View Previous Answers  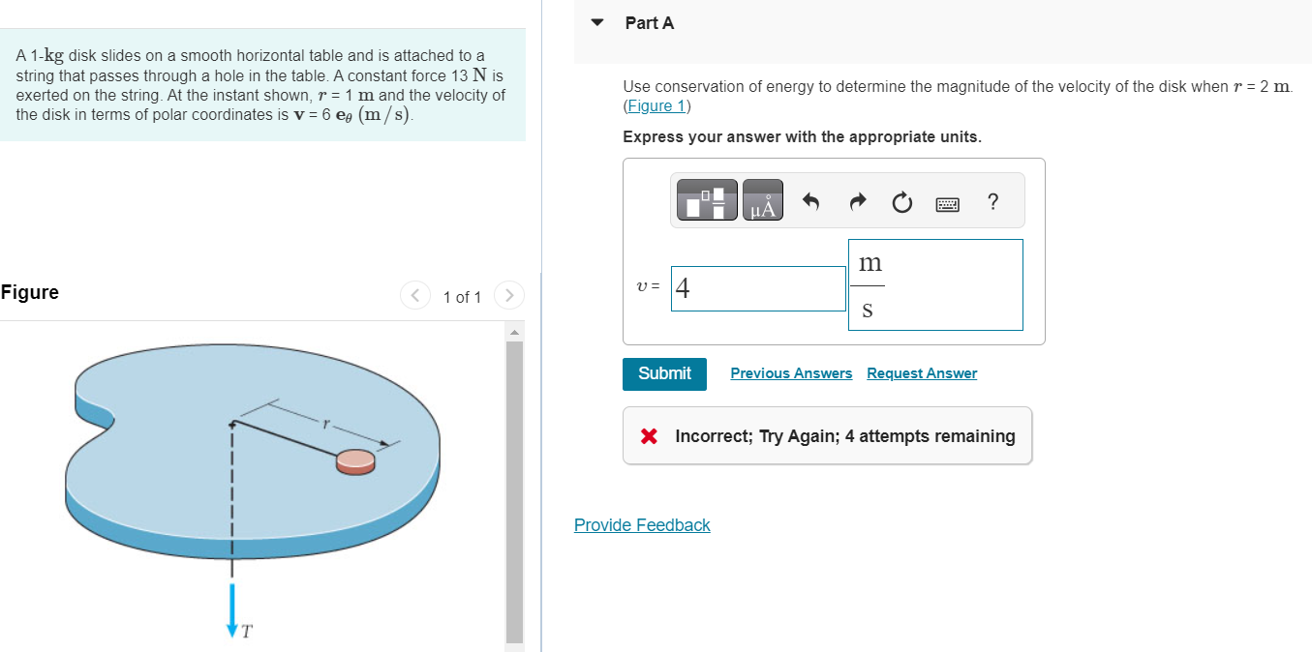tap(791, 373)
